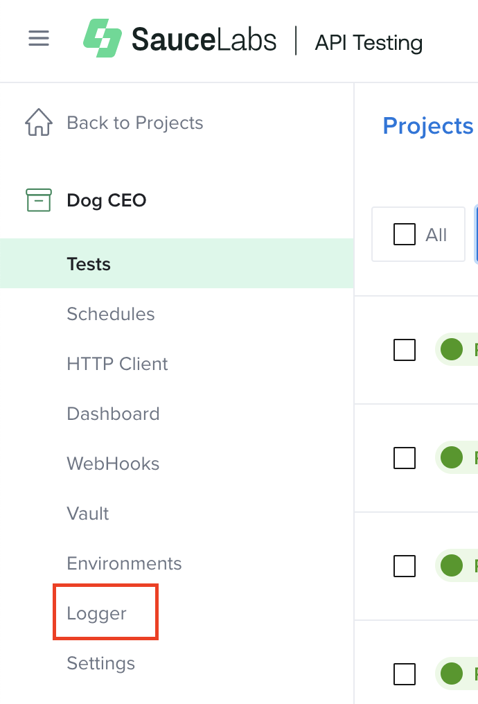The height and width of the screenshot is (704, 478).
Task: Open the Dashboard view
Action: coord(113,414)
